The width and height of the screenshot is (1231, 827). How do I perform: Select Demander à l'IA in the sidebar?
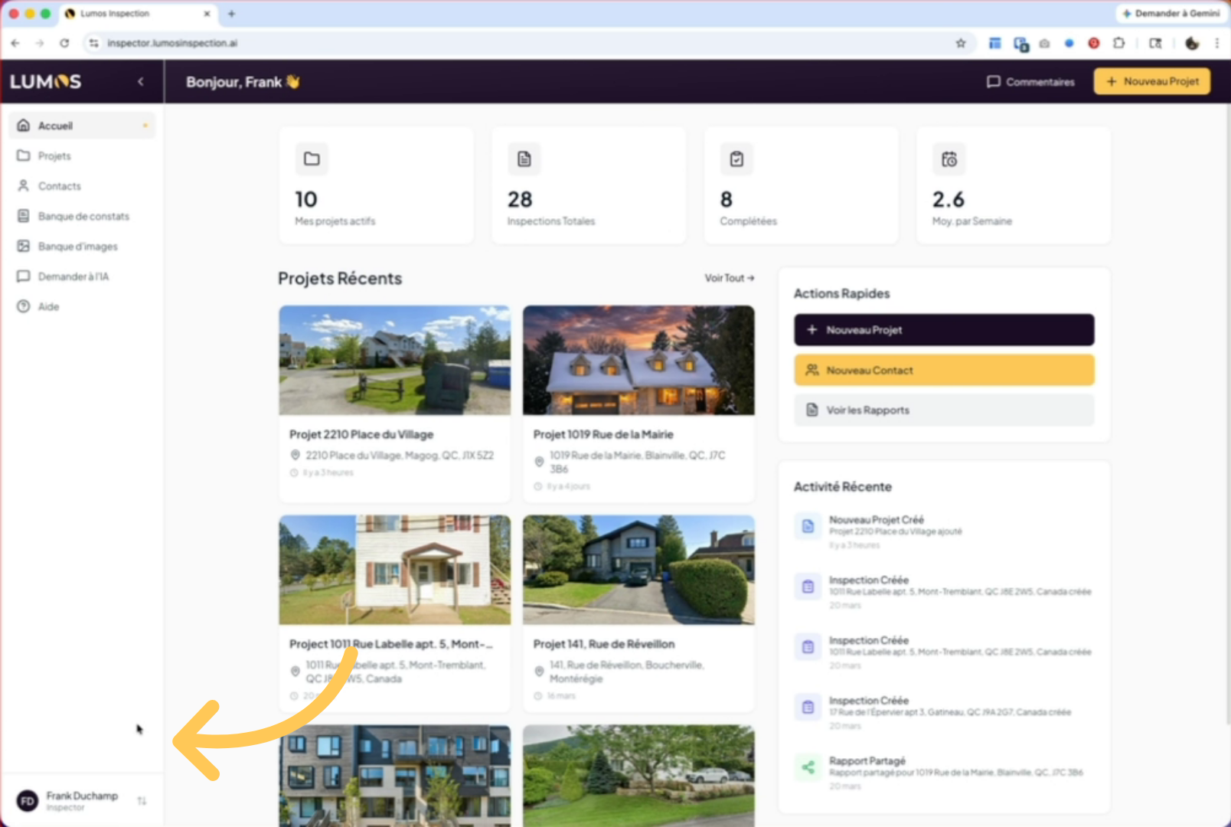click(x=82, y=276)
